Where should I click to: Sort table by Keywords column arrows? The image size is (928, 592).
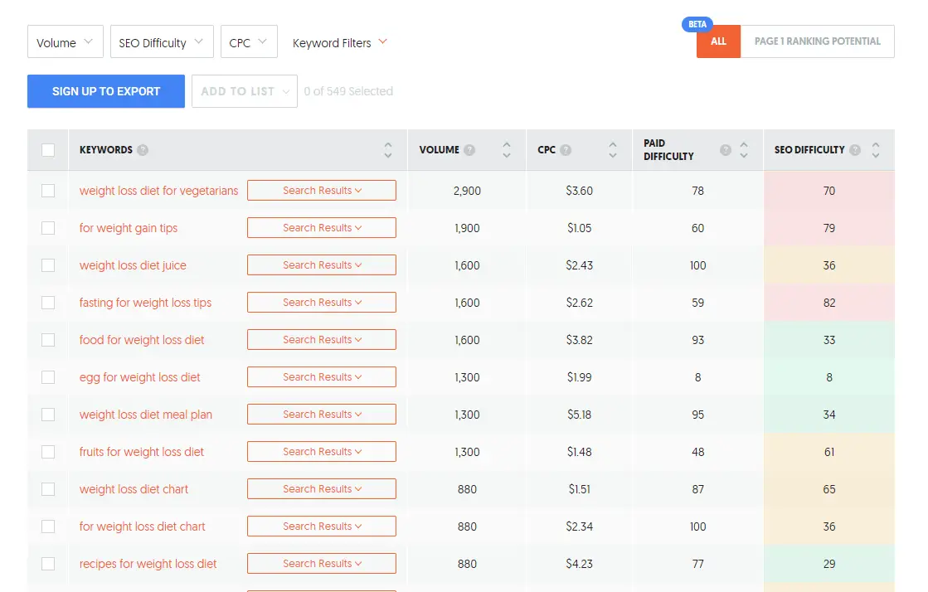click(387, 150)
